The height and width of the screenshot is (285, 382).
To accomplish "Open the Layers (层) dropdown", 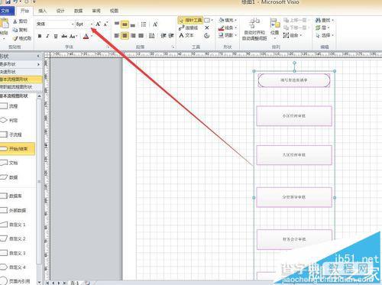I will pos(322,28).
